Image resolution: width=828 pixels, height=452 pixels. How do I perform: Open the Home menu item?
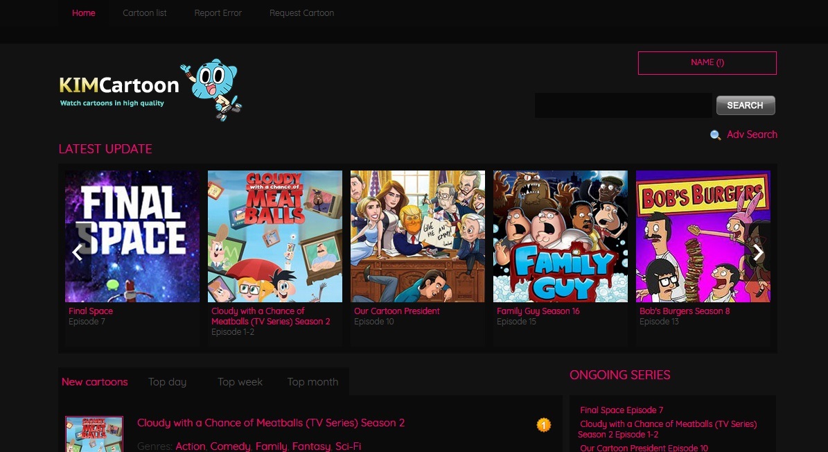tap(83, 12)
